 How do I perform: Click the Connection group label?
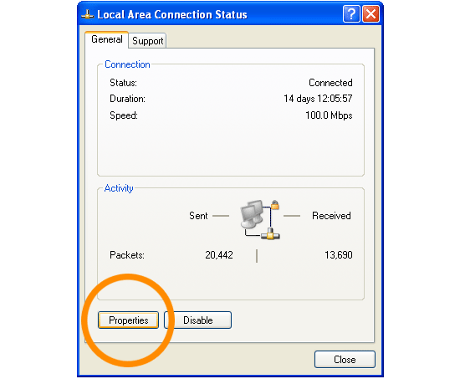click(127, 64)
